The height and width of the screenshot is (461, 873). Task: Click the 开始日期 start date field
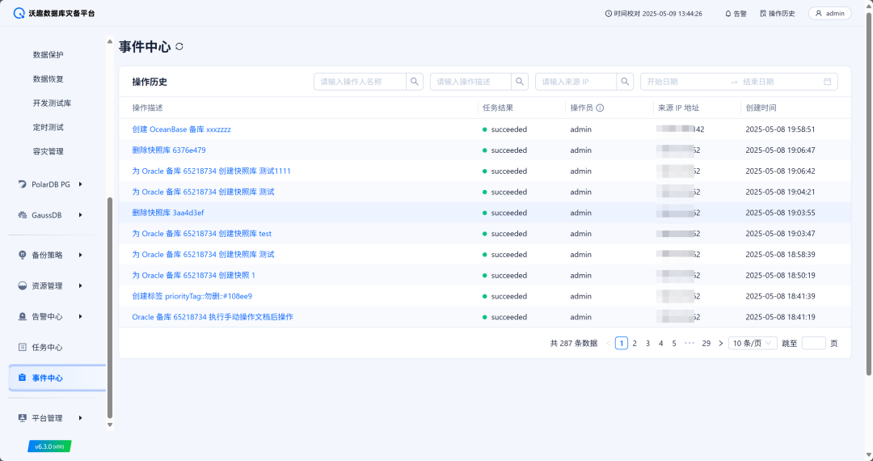click(683, 82)
